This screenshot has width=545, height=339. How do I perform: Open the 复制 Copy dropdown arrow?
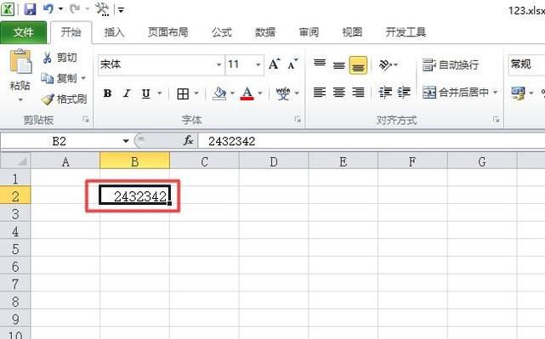click(x=83, y=78)
